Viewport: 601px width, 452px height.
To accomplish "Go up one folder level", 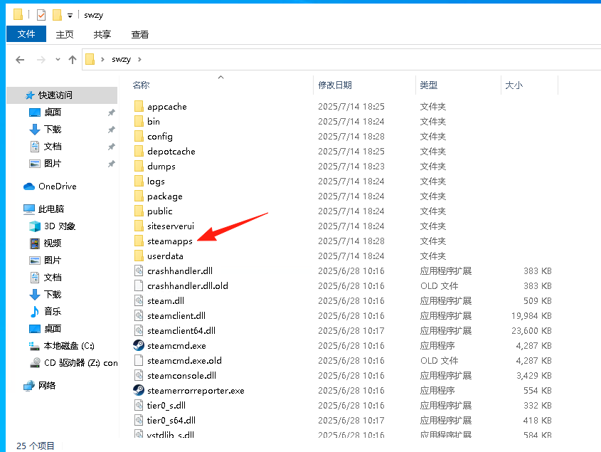I will point(73,60).
